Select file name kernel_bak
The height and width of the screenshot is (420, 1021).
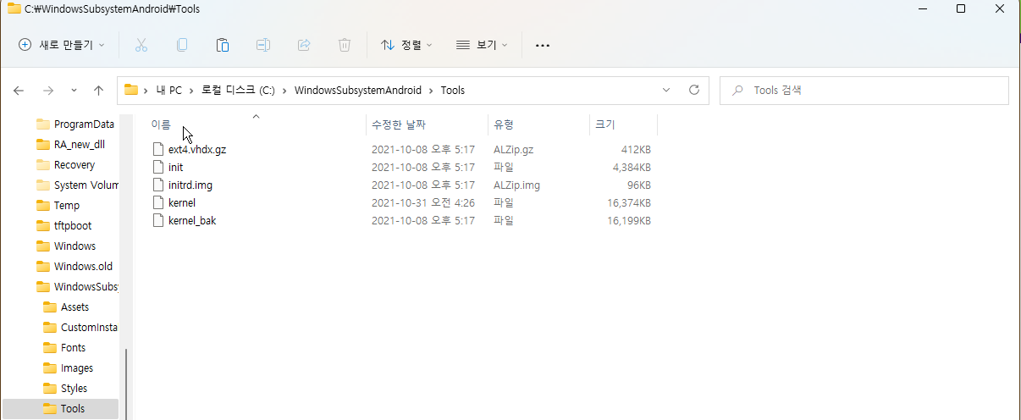tap(192, 220)
